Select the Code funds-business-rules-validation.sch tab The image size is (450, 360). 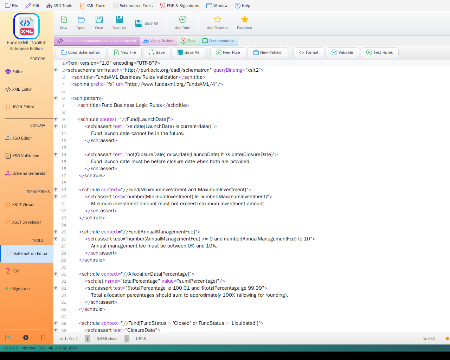pos(97,41)
